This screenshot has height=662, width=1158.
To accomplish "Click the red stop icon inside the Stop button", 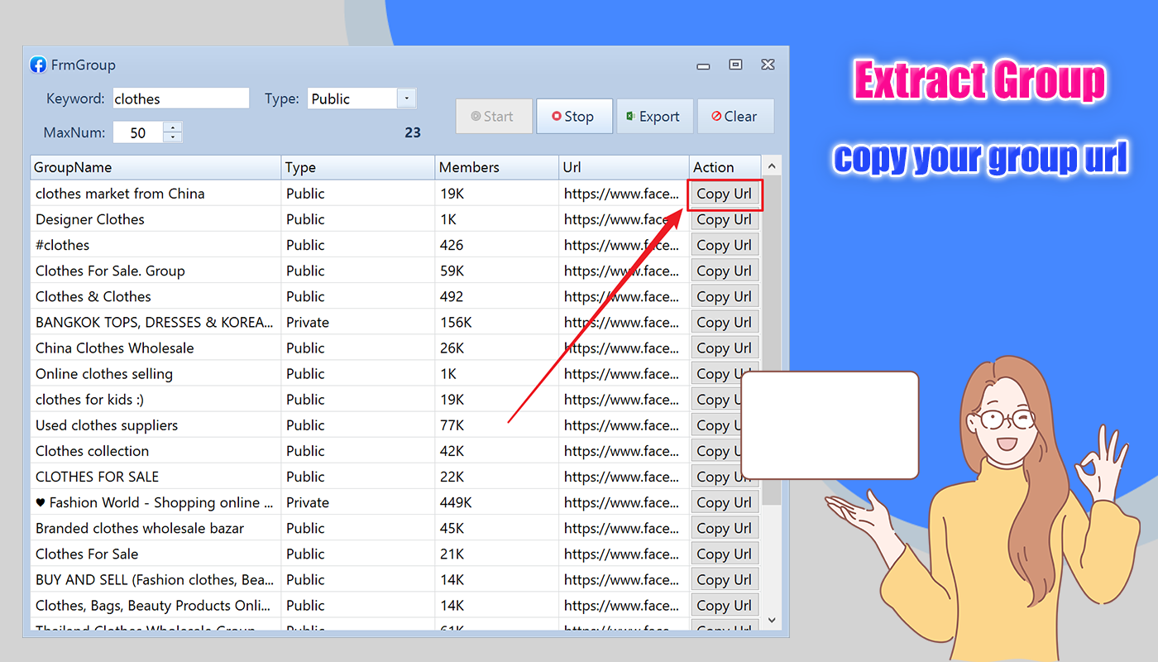I will [557, 116].
